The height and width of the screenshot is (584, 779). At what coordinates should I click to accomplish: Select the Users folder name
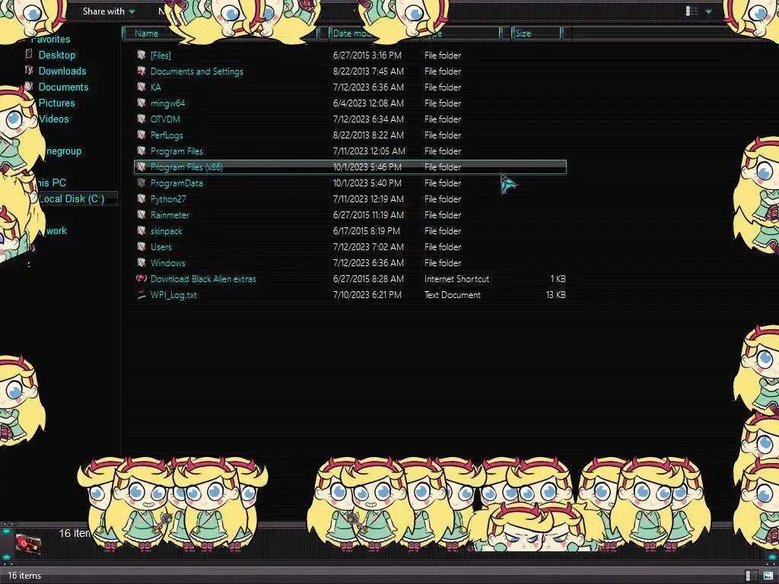(x=161, y=247)
